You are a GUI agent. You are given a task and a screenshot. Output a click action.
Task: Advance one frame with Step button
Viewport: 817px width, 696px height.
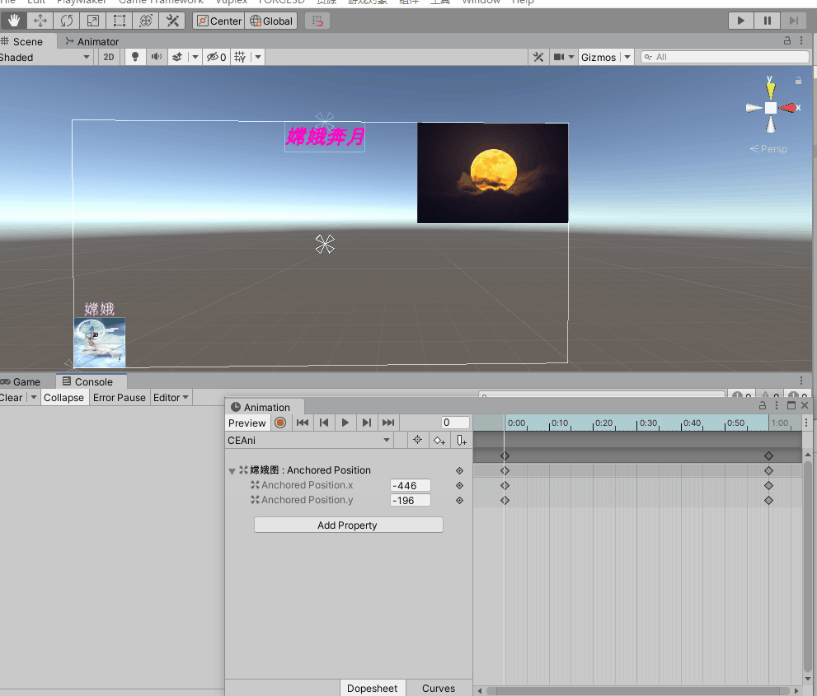point(794,21)
